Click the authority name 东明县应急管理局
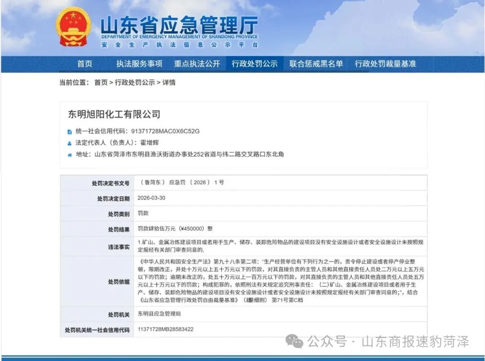This screenshot has height=361, width=485. 159,314
